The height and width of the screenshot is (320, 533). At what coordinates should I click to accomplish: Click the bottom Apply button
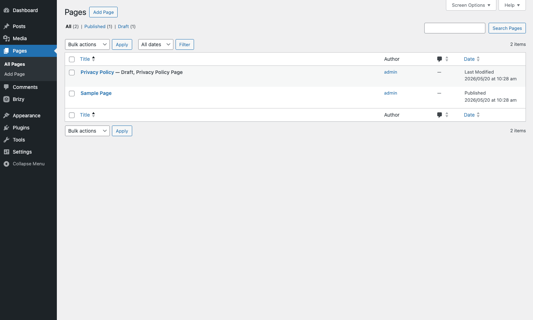122,131
